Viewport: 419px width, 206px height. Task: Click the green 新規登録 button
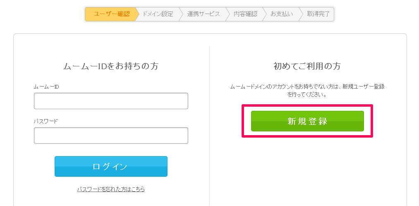click(x=307, y=121)
